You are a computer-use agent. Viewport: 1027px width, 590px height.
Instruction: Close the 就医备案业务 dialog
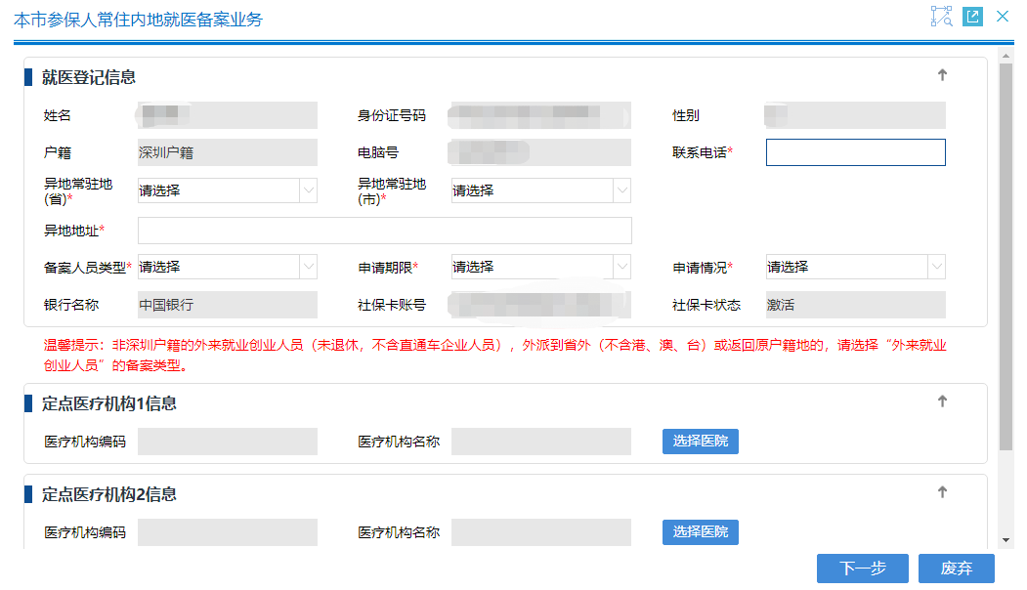[x=1001, y=17]
